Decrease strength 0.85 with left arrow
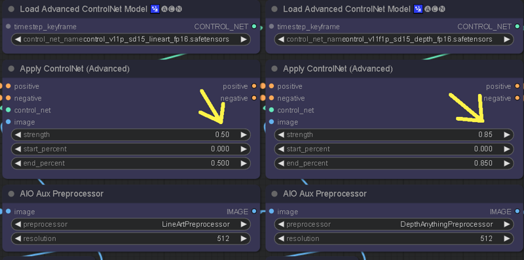 282,135
